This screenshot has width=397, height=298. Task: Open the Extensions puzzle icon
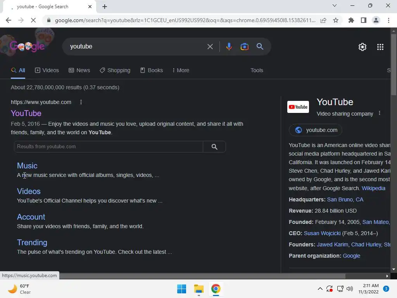pyautogui.click(x=351, y=20)
